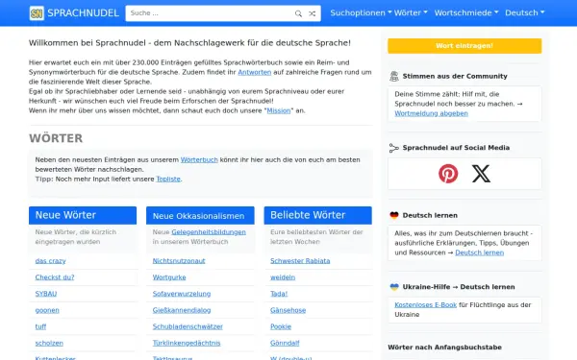Click the magnifier search icon

pyautogui.click(x=298, y=13)
